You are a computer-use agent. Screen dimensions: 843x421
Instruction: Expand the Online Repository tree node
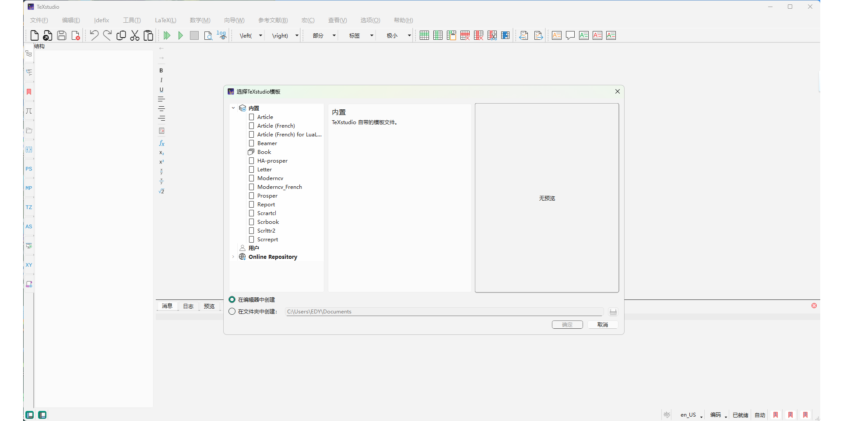pos(233,257)
